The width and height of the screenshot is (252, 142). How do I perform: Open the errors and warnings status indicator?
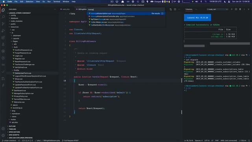[28, 140]
